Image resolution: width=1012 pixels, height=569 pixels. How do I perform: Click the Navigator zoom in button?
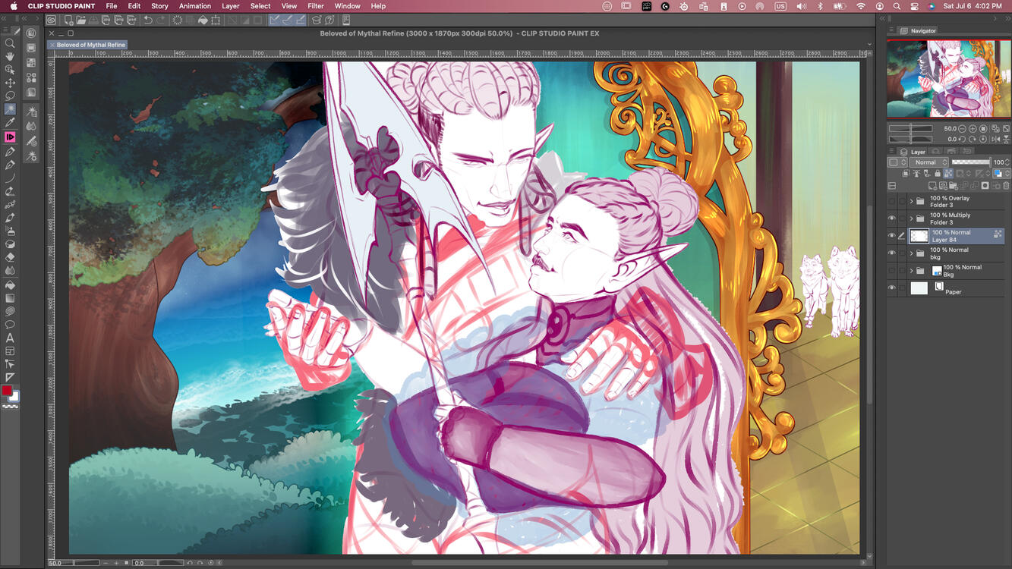973,129
